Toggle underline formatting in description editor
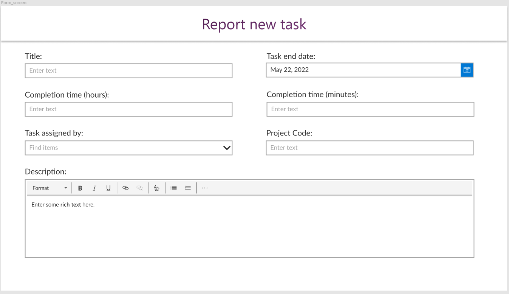 click(x=108, y=188)
